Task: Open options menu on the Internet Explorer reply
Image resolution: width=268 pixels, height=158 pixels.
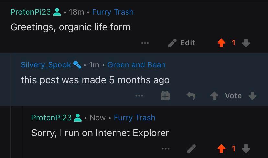Action: 165,149
